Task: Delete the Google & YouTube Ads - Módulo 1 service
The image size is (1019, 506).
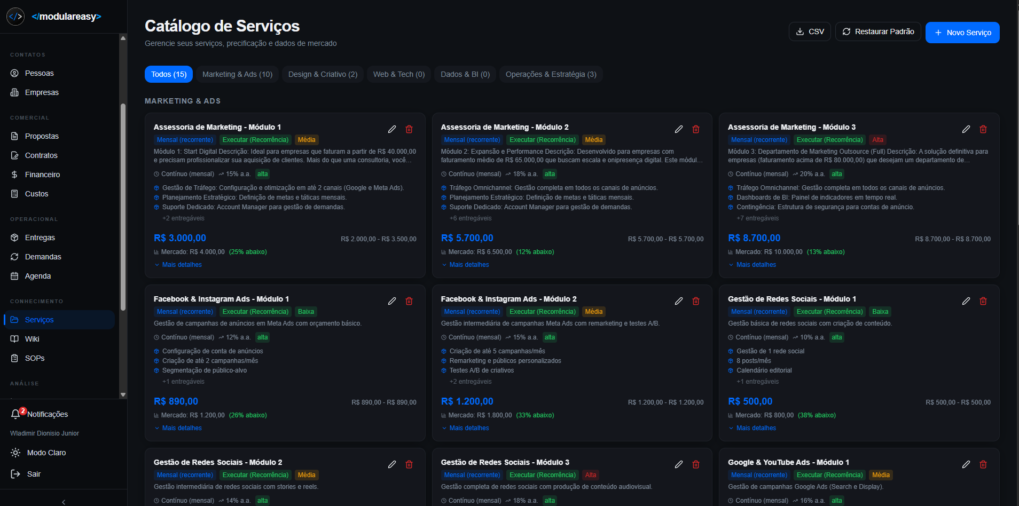Action: click(983, 464)
